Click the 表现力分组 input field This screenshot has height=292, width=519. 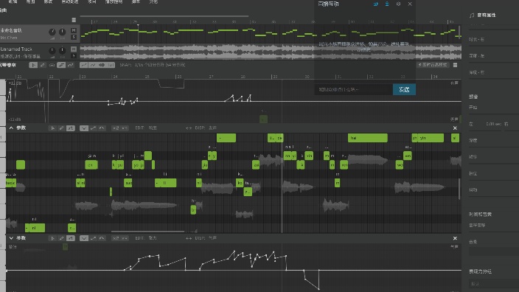tap(493, 284)
